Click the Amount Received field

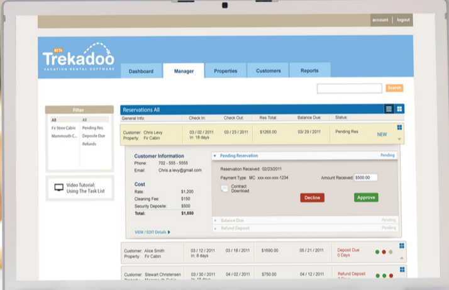click(365, 177)
